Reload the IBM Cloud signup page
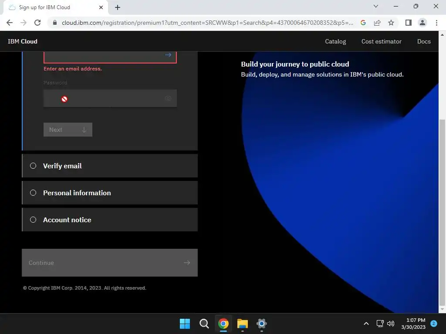This screenshot has height=334, width=446. [x=37, y=23]
